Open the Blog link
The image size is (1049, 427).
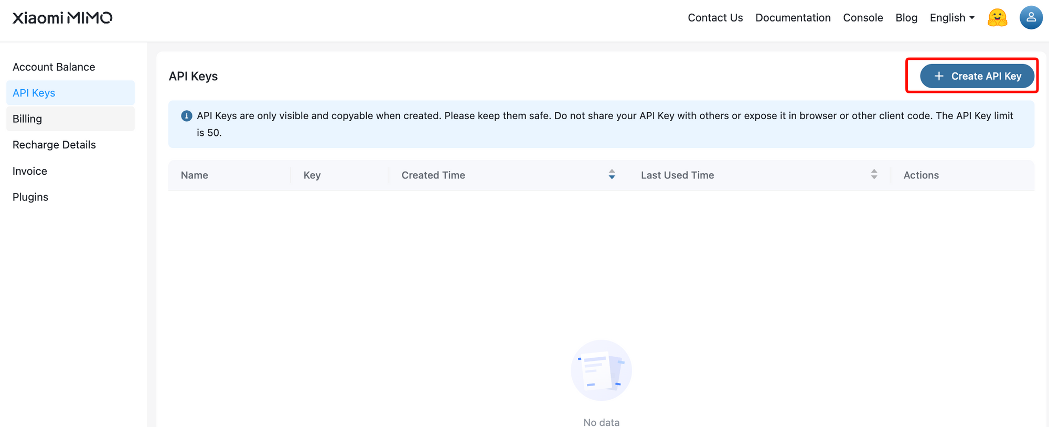pyautogui.click(x=906, y=18)
